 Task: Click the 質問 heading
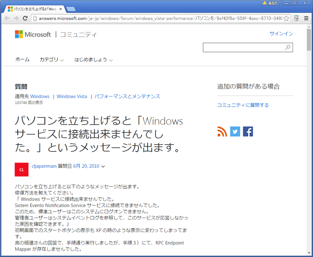pyautogui.click(x=21, y=87)
